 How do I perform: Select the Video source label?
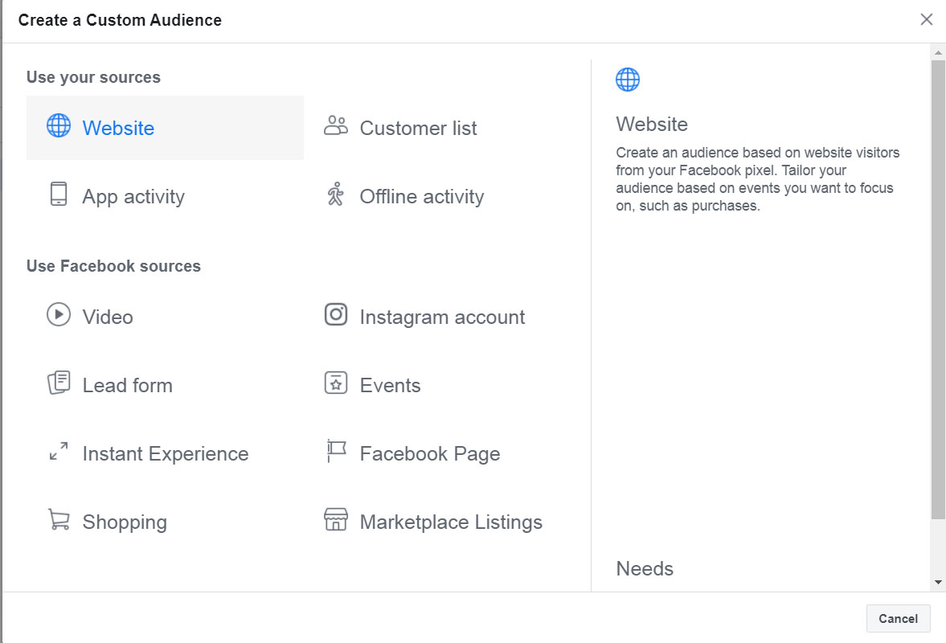108,317
